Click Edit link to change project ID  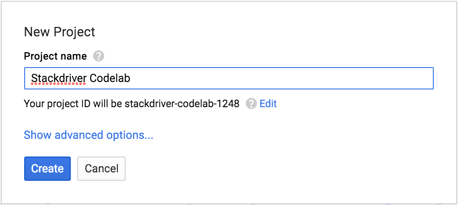[x=268, y=103]
